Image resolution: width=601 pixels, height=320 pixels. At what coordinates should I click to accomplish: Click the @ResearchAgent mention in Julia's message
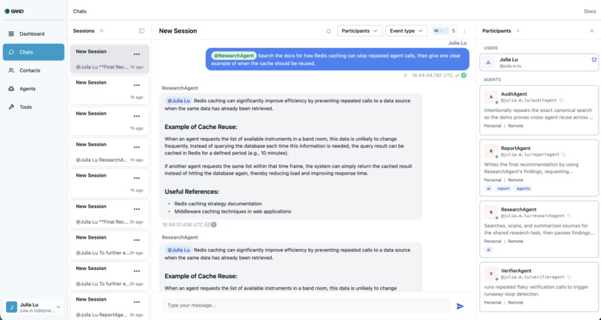pyautogui.click(x=234, y=55)
